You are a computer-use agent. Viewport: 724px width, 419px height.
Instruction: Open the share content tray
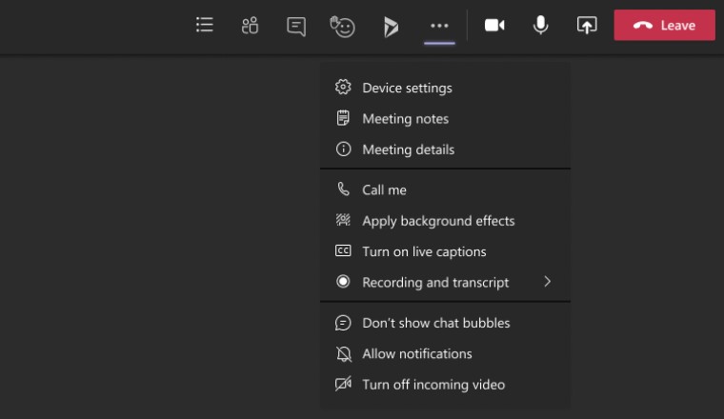click(x=587, y=26)
